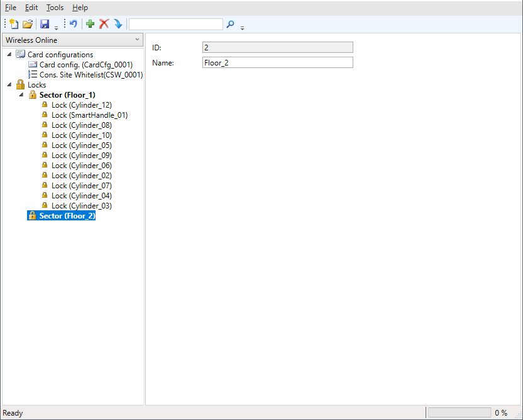Select Card config. (CardCfg_0001) item
Viewport: 523px width, 420px height.
[85, 65]
